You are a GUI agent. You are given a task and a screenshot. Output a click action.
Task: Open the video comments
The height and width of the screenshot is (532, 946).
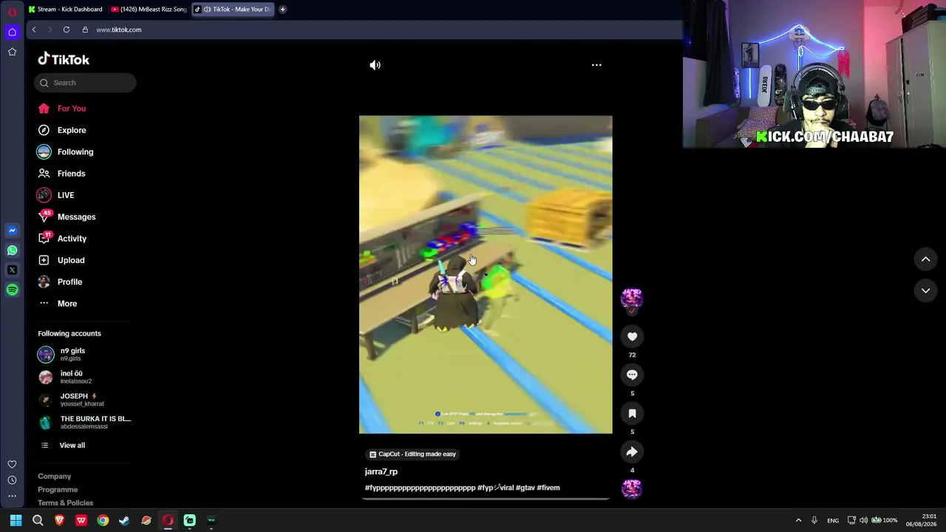[x=632, y=375]
